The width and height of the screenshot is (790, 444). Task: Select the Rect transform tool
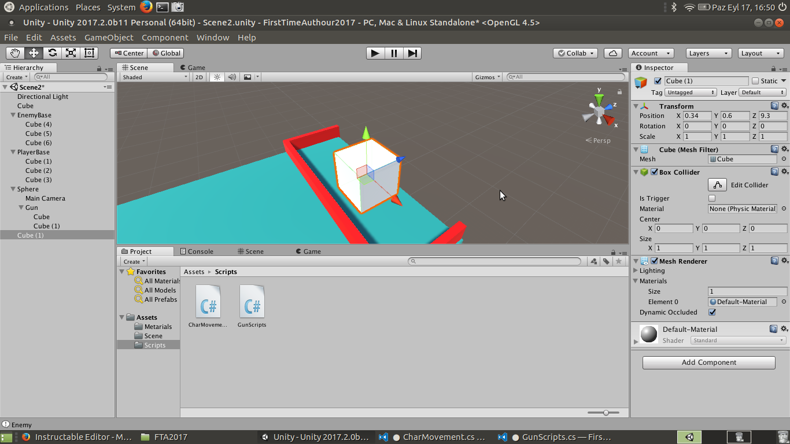tap(90, 53)
